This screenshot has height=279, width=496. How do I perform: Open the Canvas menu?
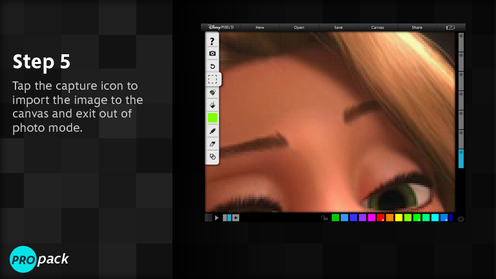coord(377,28)
